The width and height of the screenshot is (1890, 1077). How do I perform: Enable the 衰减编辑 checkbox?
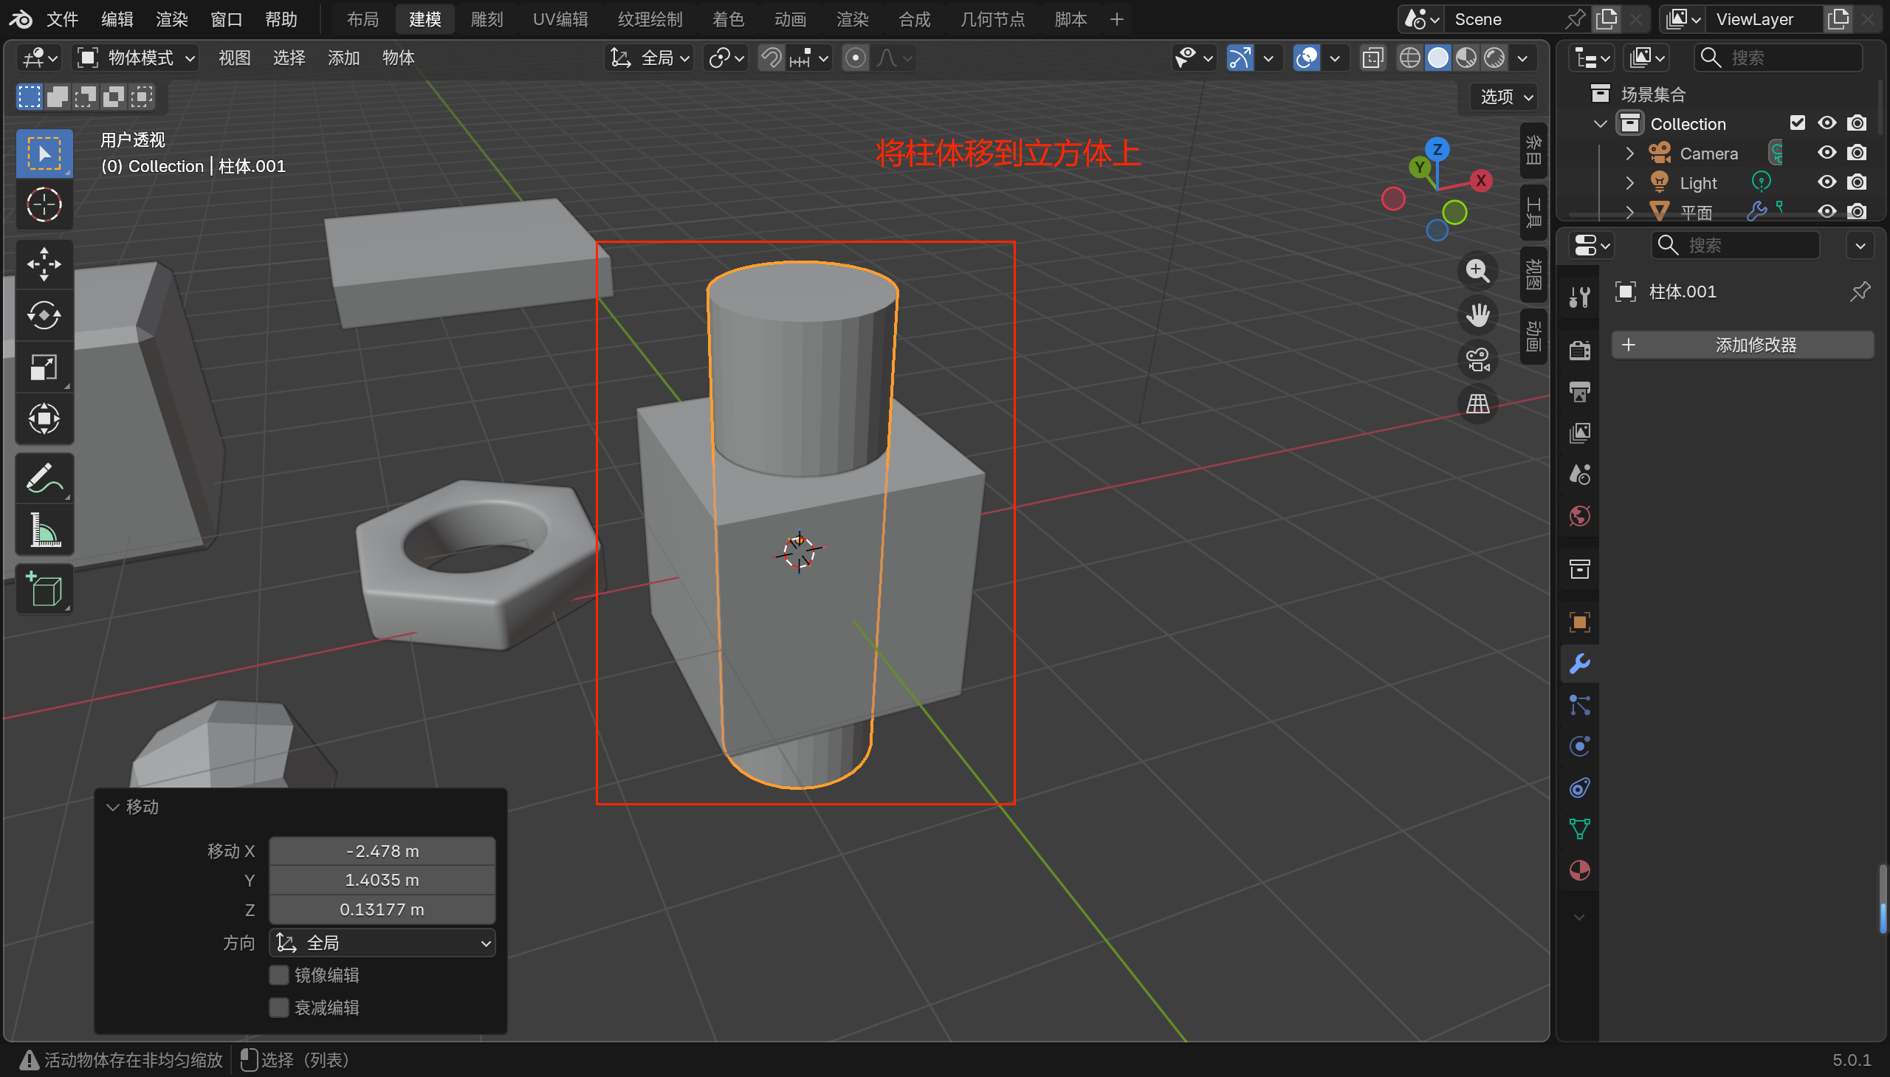pos(279,1008)
